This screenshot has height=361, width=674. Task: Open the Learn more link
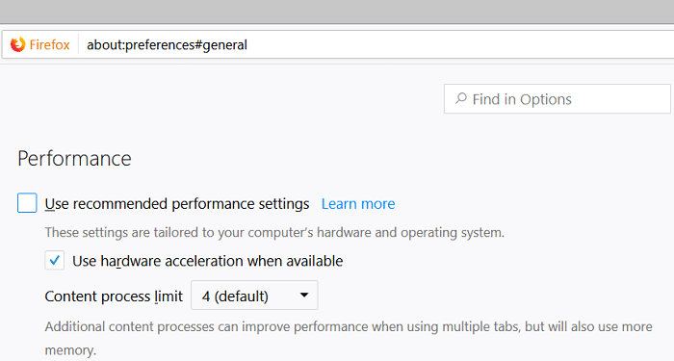[358, 204]
